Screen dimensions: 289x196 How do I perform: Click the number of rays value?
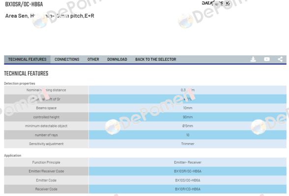pyautogui.click(x=188, y=135)
